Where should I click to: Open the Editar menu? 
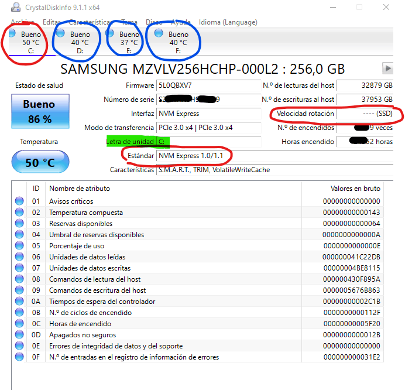pyautogui.click(x=52, y=22)
